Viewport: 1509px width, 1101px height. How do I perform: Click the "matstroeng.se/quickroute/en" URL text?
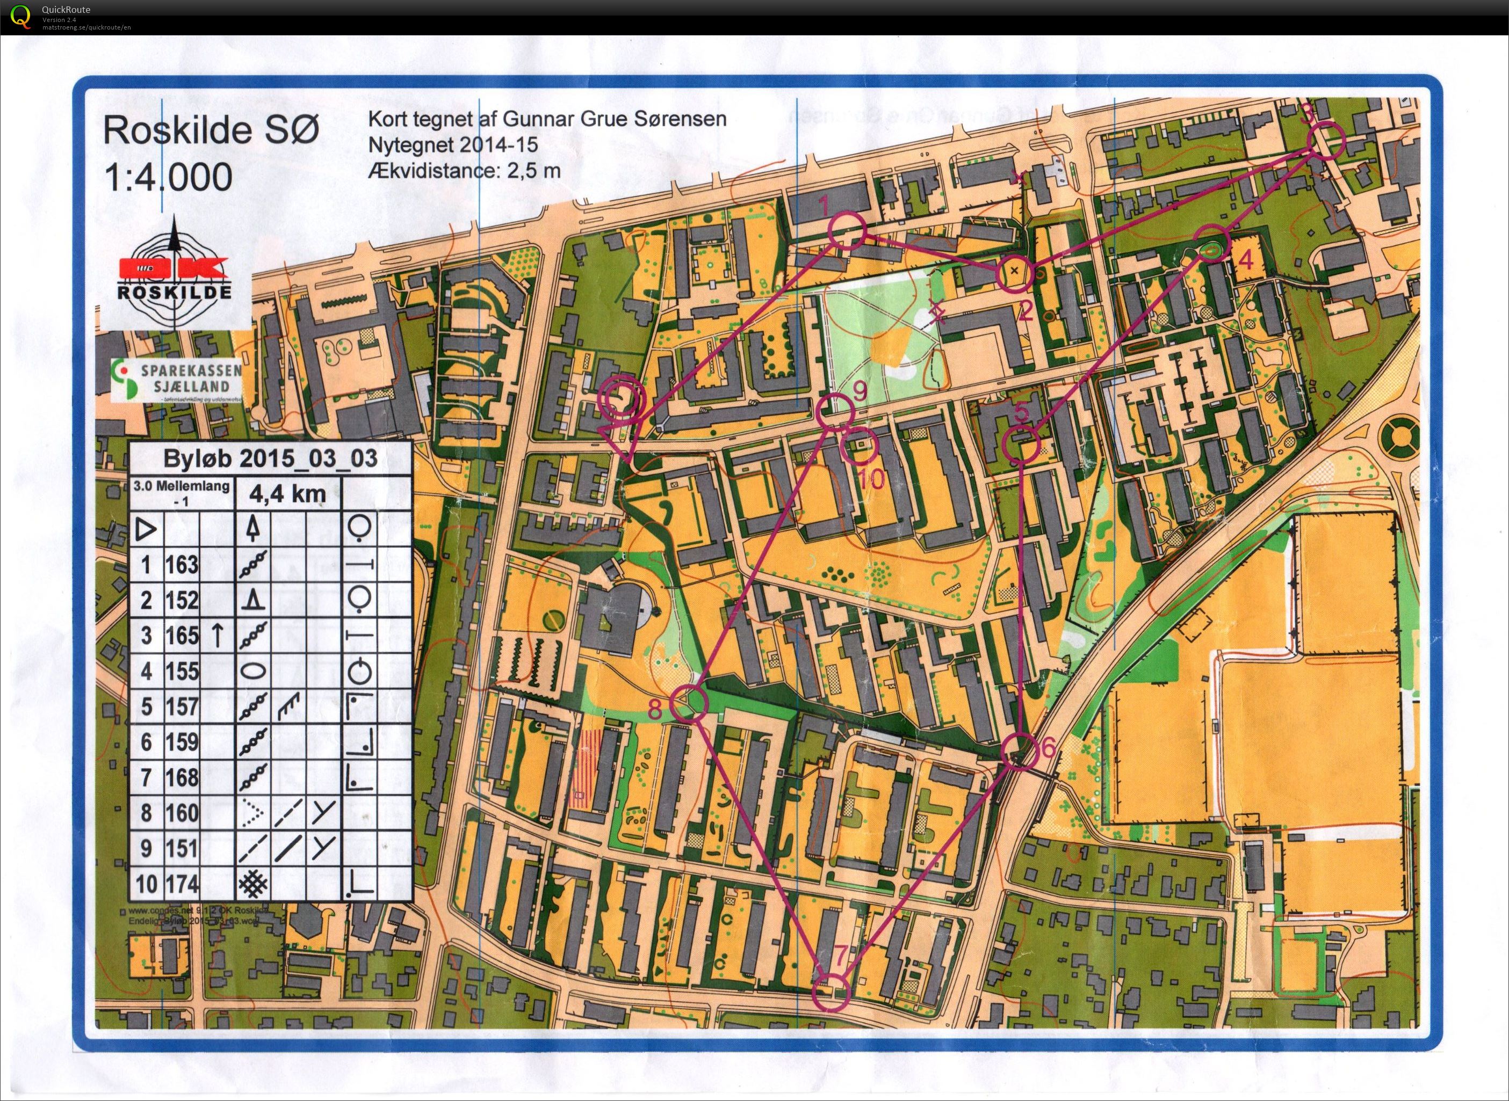tap(86, 27)
